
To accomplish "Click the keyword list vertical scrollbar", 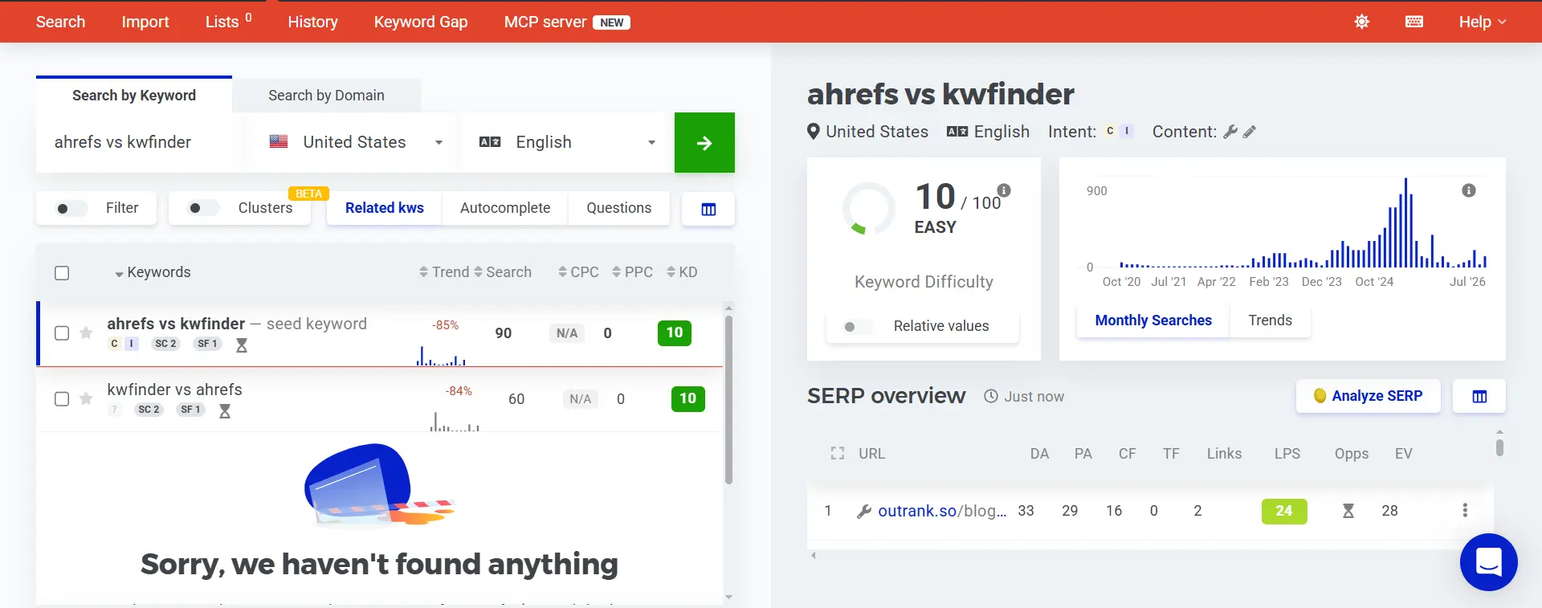I will click(728, 400).
